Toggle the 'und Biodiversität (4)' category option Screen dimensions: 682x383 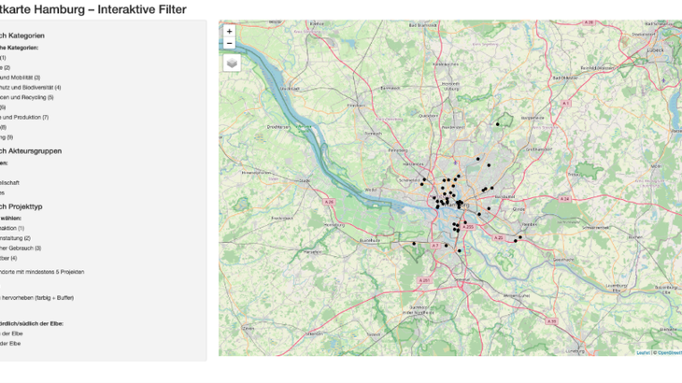pos(31,88)
